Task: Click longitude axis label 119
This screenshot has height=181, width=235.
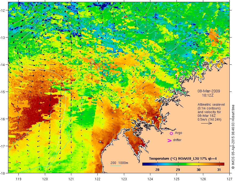Action: (19, 179)
